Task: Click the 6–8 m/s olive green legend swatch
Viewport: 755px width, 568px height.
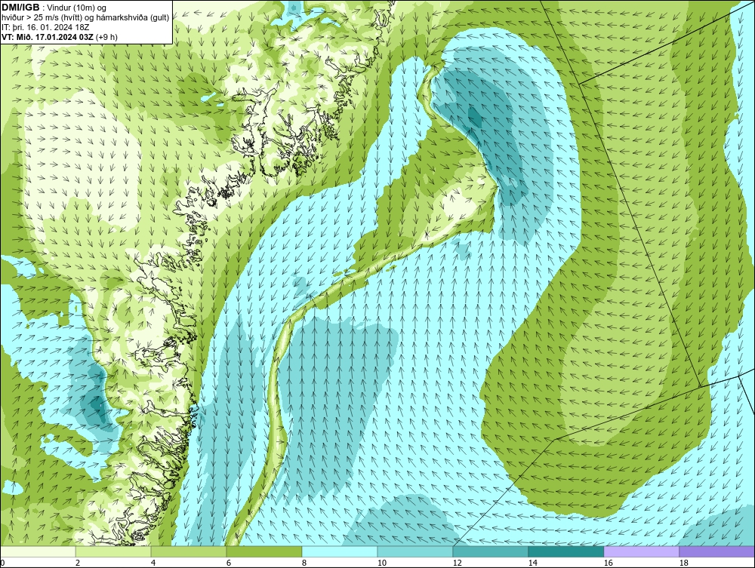Action: (x=264, y=551)
